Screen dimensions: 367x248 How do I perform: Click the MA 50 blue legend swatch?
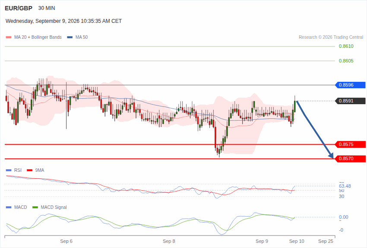(70, 37)
